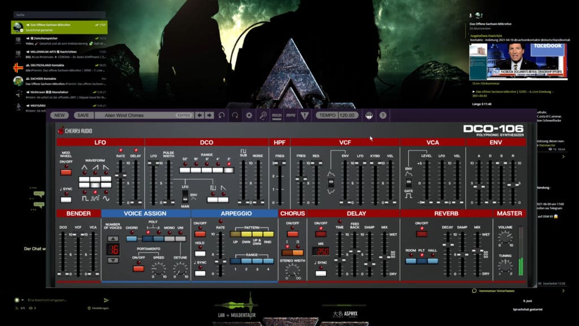Click the Portamento Speed knob
The height and width of the screenshot is (326, 579).
158,268
